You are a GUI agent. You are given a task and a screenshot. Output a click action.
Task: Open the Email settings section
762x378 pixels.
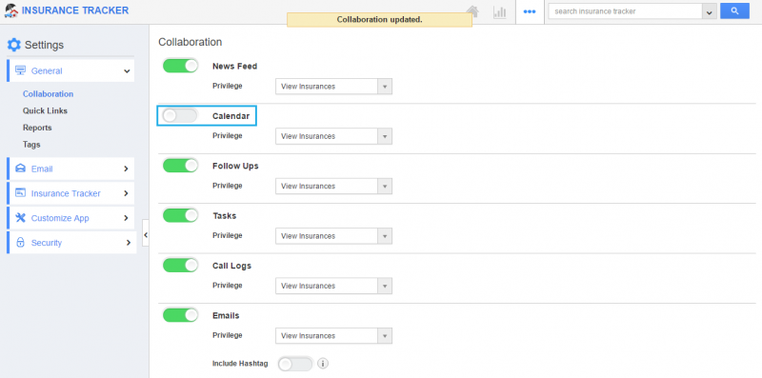(x=70, y=169)
